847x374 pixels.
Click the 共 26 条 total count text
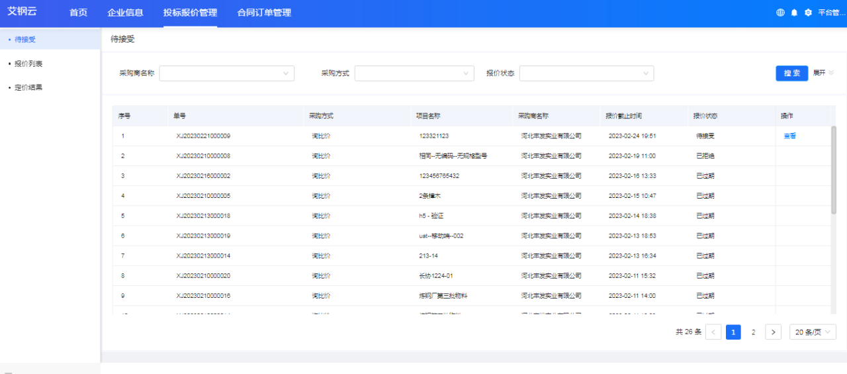tap(688, 332)
